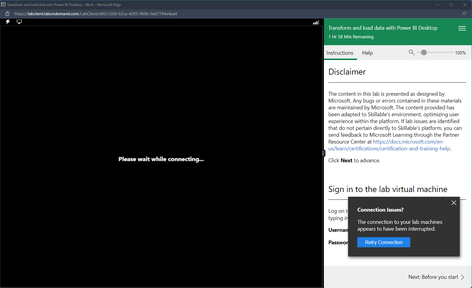Open the docs.microsoft.com certification help link
Screen dimensions: 472x288
tap(389, 145)
